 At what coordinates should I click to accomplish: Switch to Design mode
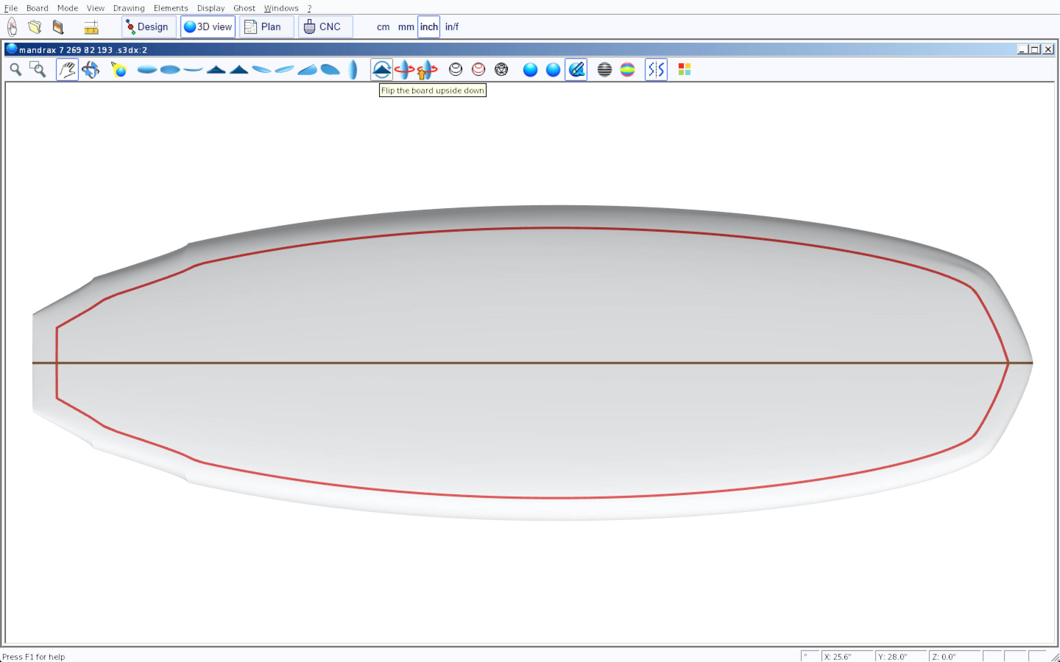(x=148, y=27)
